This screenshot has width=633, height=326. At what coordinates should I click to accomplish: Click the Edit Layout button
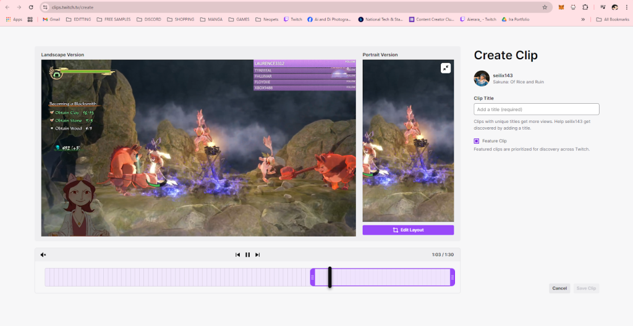tap(408, 230)
